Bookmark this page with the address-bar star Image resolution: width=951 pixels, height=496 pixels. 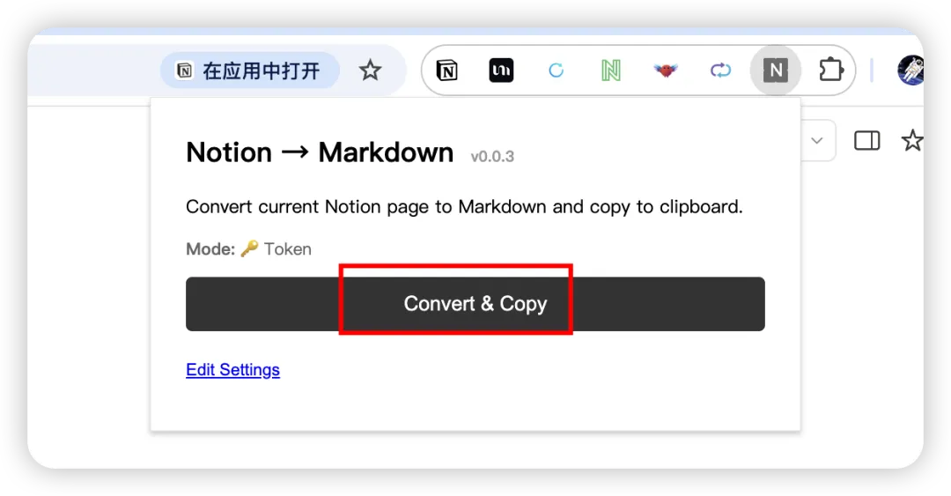(x=370, y=70)
